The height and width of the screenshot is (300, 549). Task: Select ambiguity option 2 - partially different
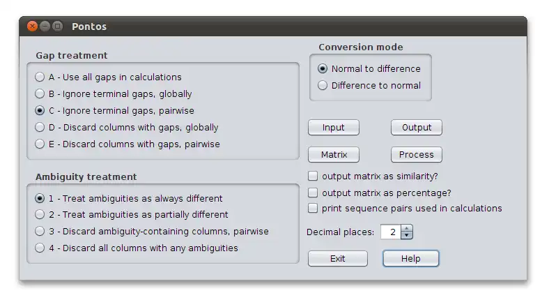40,215
